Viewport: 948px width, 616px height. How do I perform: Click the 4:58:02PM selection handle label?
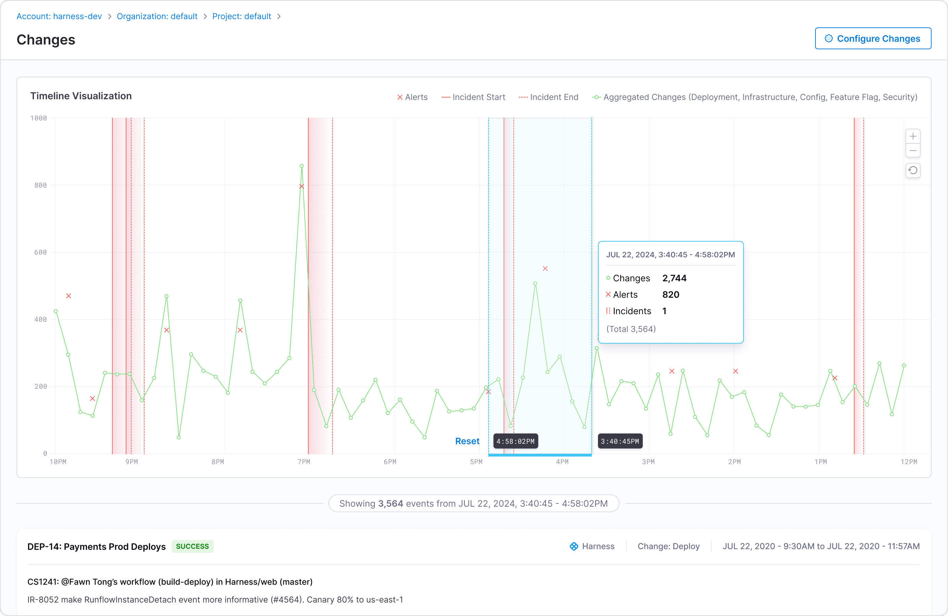click(515, 441)
